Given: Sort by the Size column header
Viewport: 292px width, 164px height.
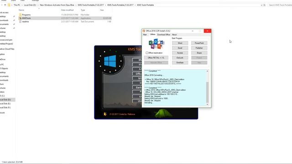Looking at the screenshot, I should [102, 10].
